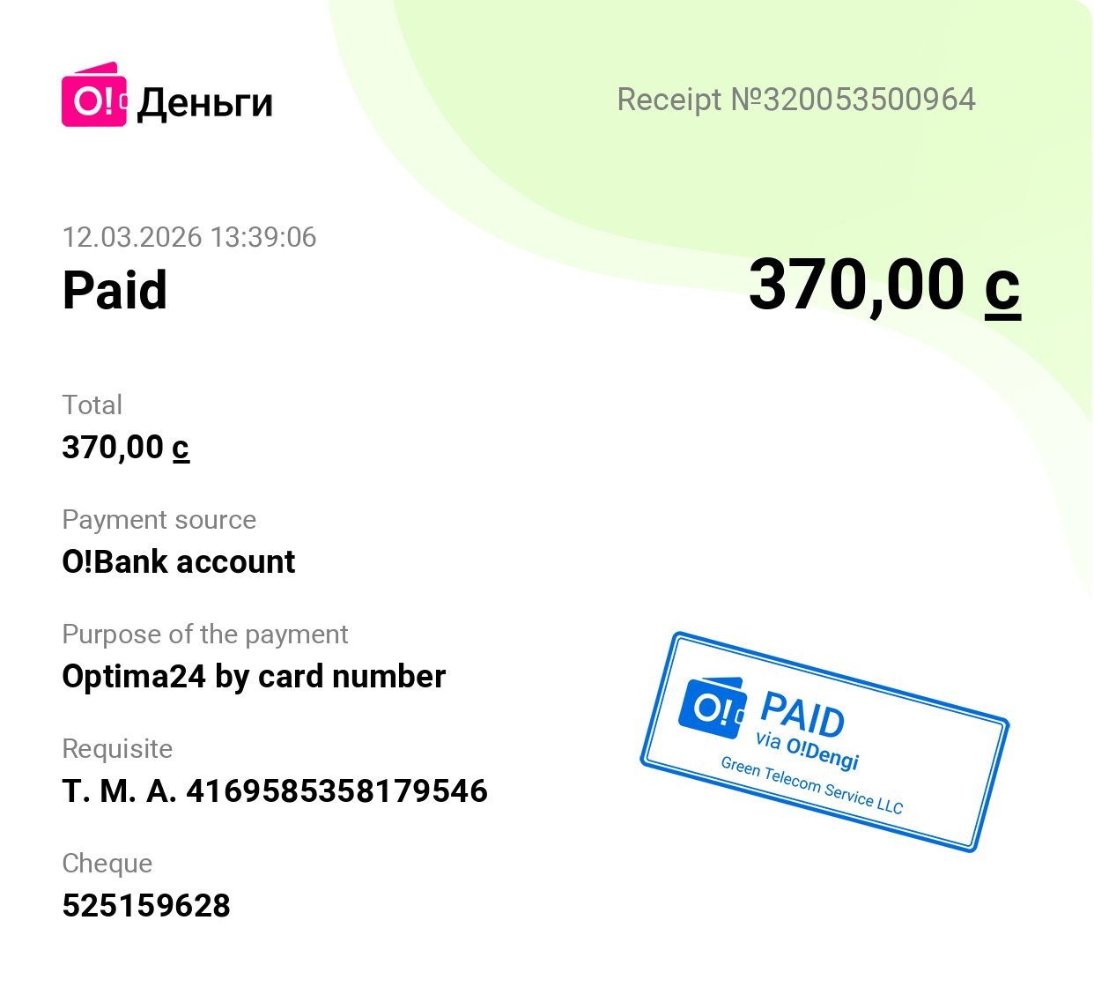This screenshot has height=987, width=1094.
Task: Select Optima24 by card number text
Action: click(254, 676)
